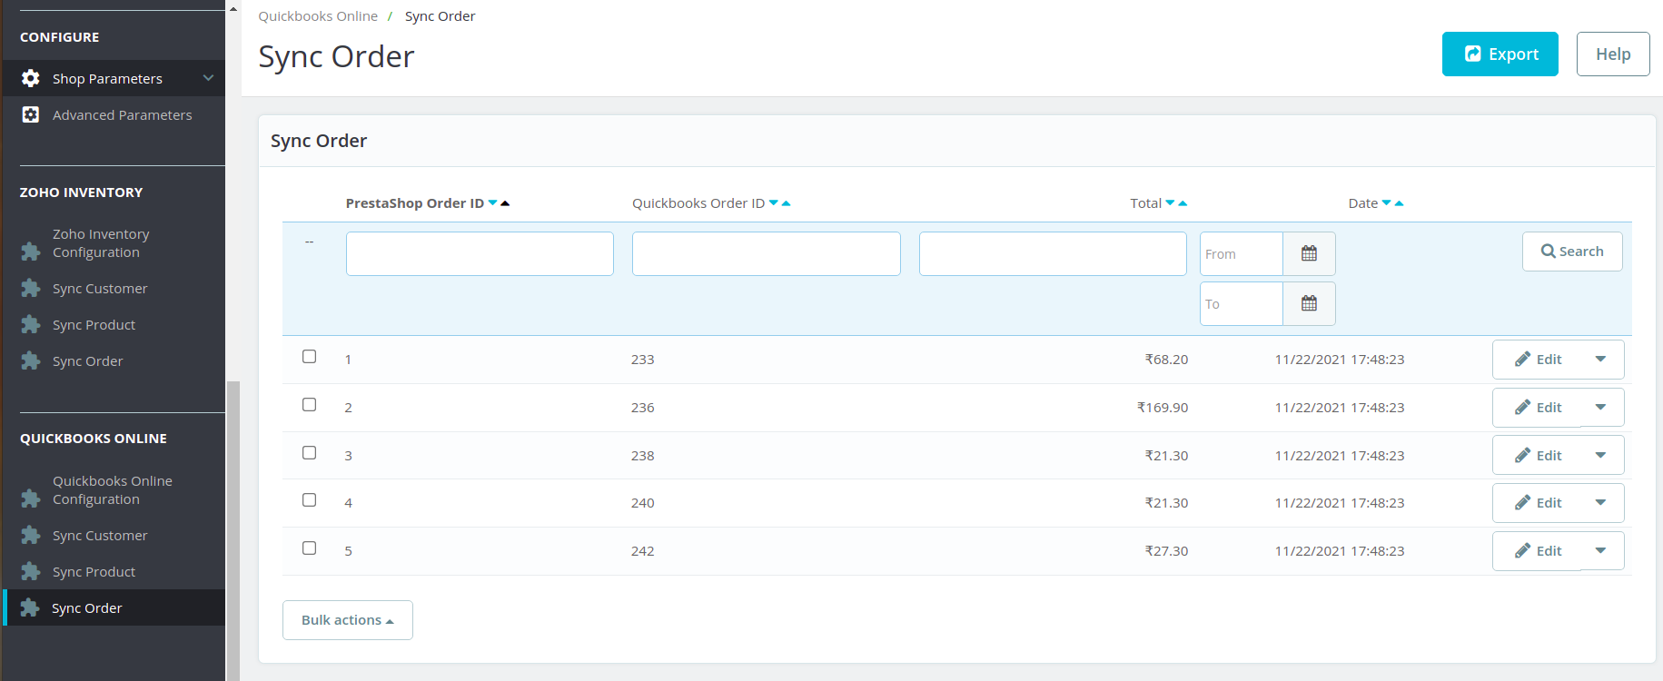Open action dropdown for order 238
The height and width of the screenshot is (681, 1663).
click(x=1601, y=456)
